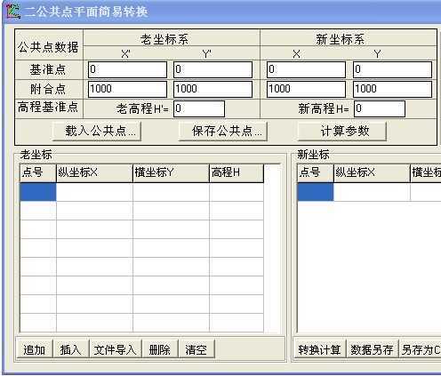Click 新坐标系 heading text

click(x=340, y=39)
